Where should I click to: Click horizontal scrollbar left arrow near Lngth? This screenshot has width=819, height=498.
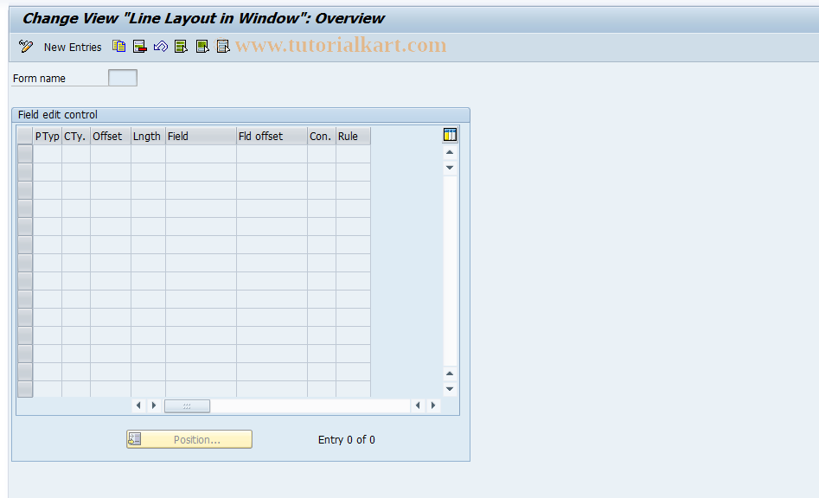coord(138,405)
